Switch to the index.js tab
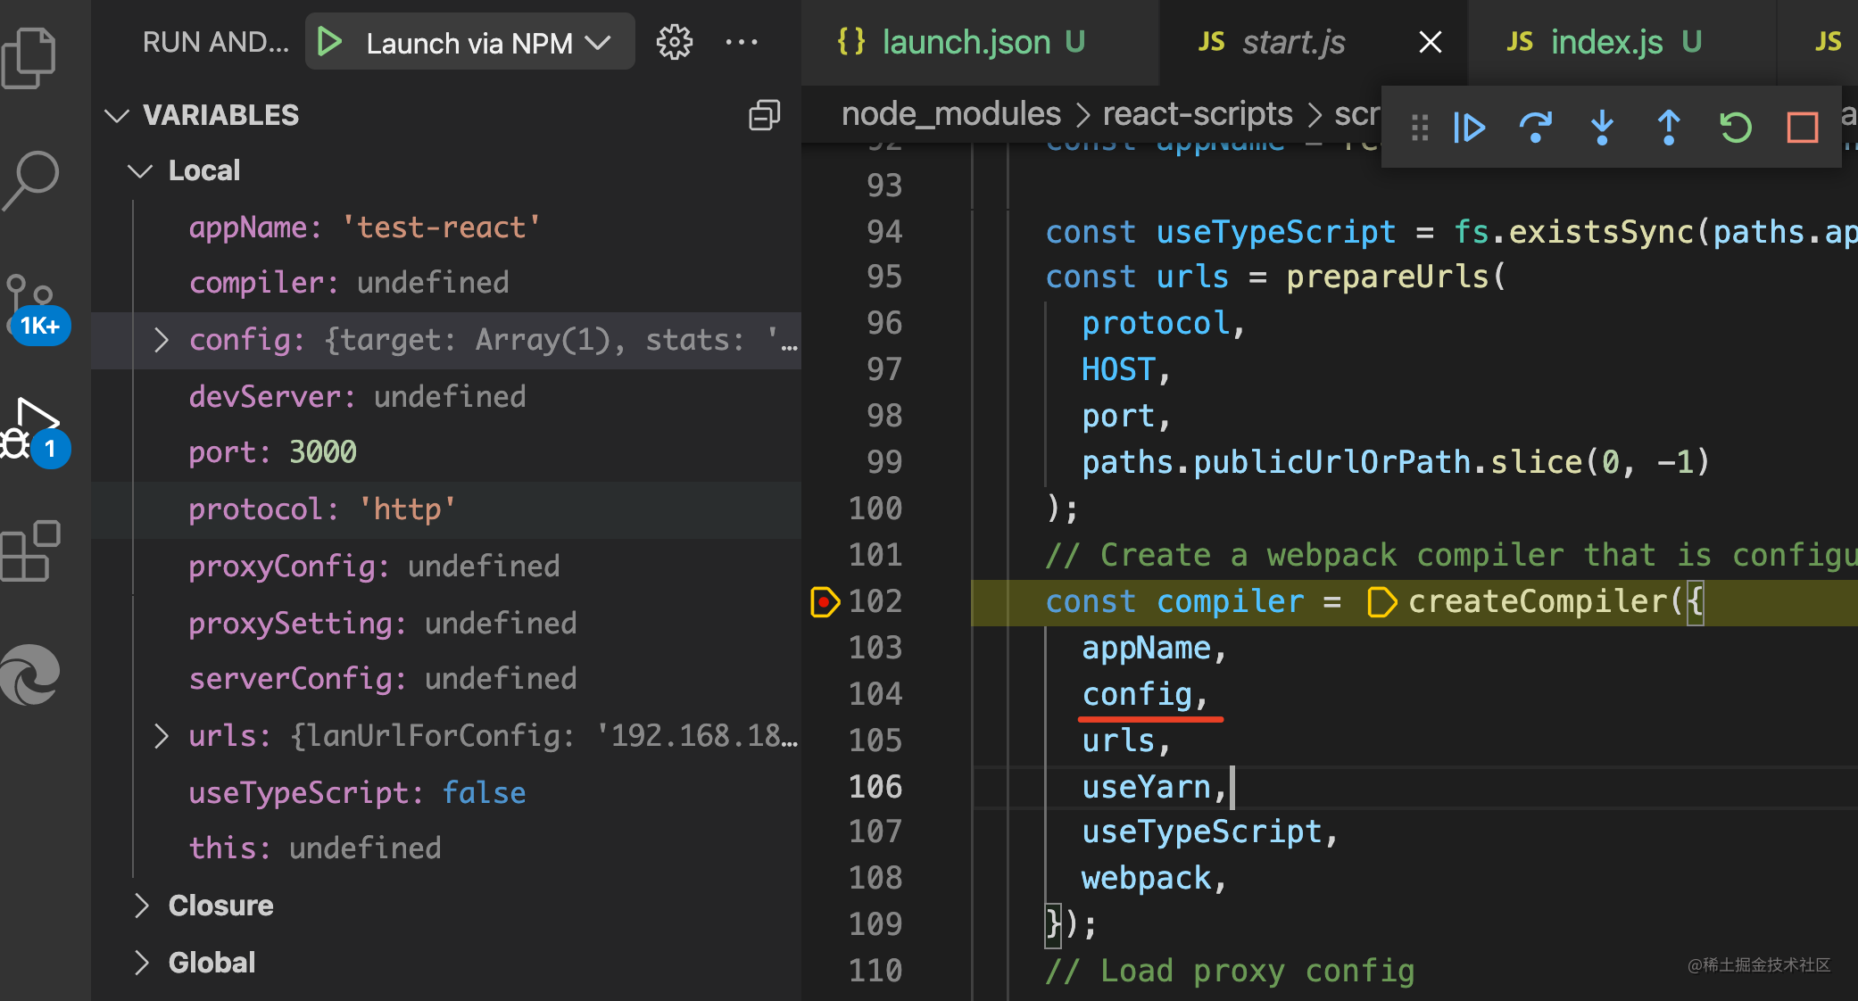 click(x=1606, y=42)
